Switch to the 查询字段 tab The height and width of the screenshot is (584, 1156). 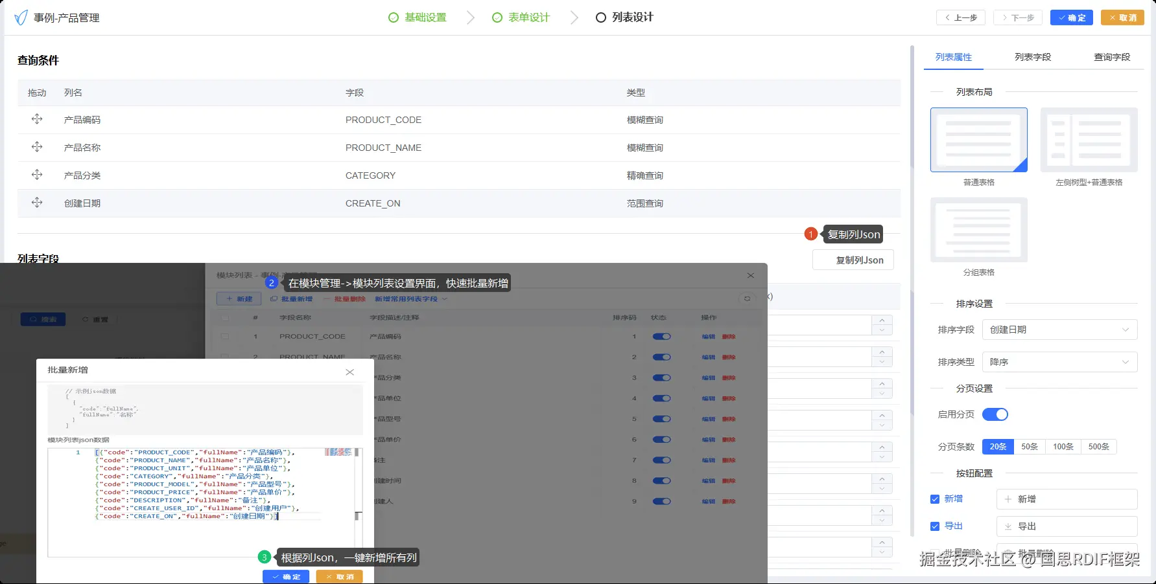[x=1111, y=57]
